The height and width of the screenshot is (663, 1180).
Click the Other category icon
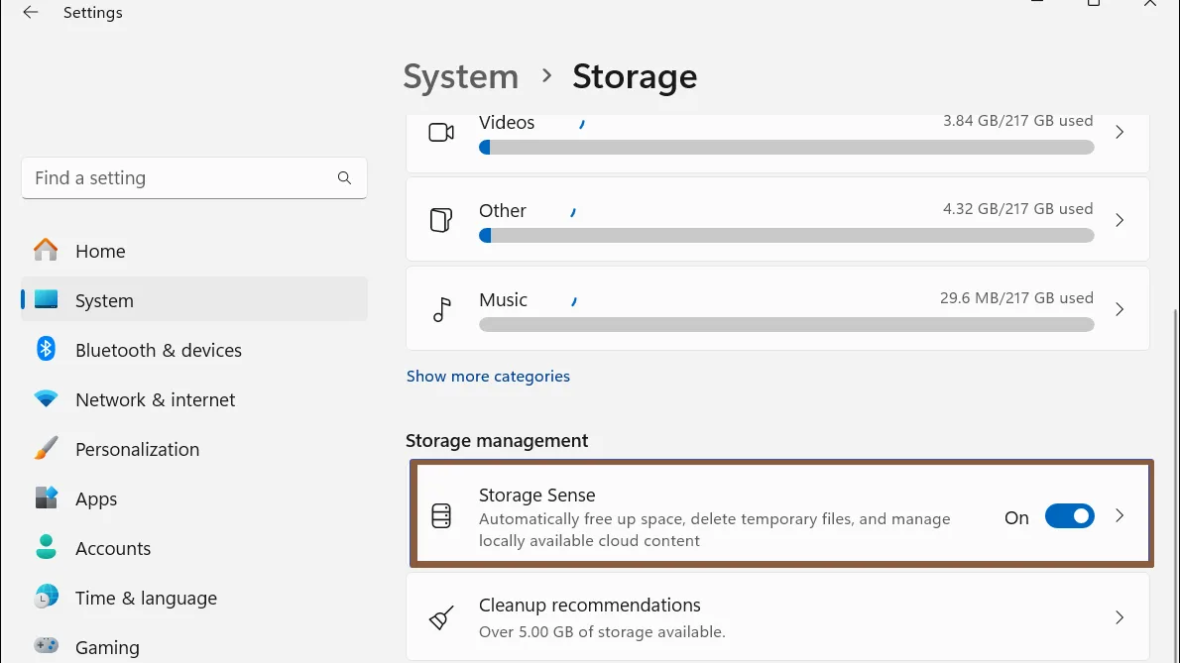coord(441,220)
